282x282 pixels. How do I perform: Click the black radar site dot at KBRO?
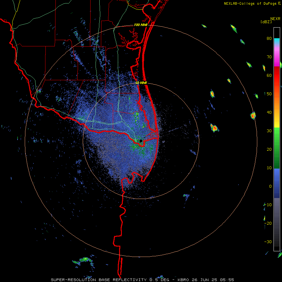(141, 141)
